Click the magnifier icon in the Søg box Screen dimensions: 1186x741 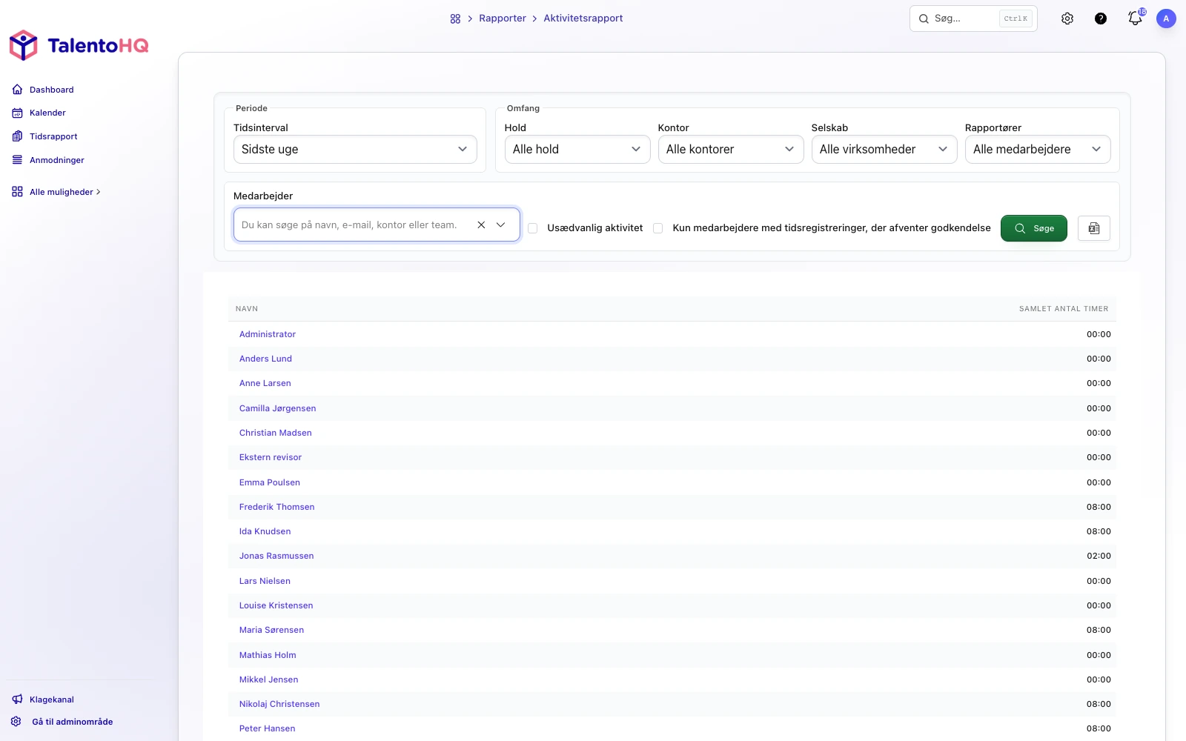(x=924, y=19)
